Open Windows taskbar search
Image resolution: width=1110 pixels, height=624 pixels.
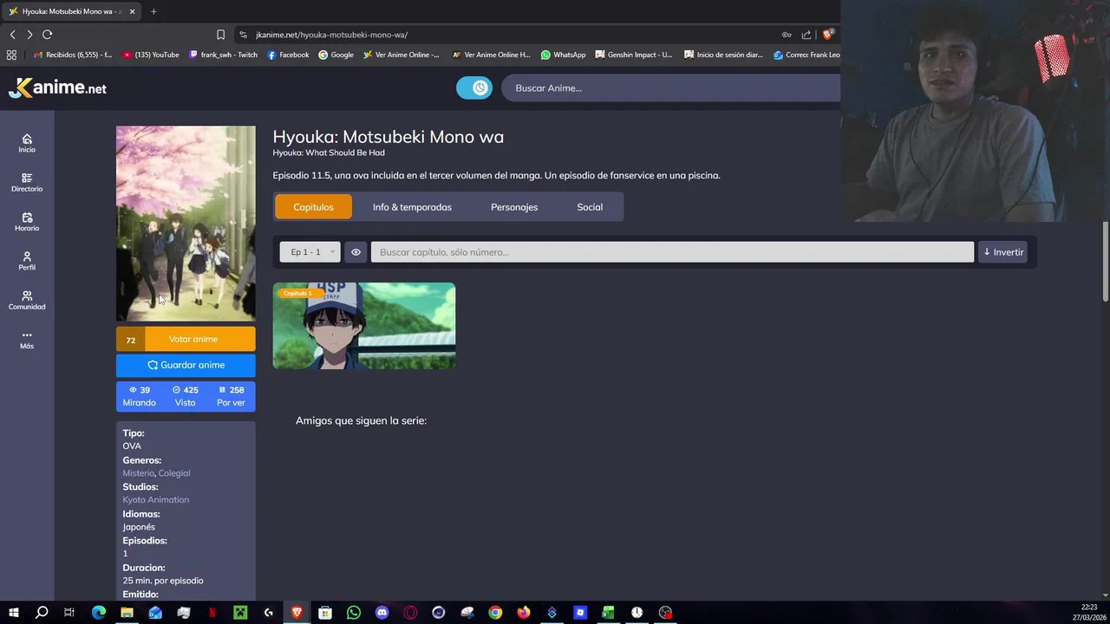point(41,613)
